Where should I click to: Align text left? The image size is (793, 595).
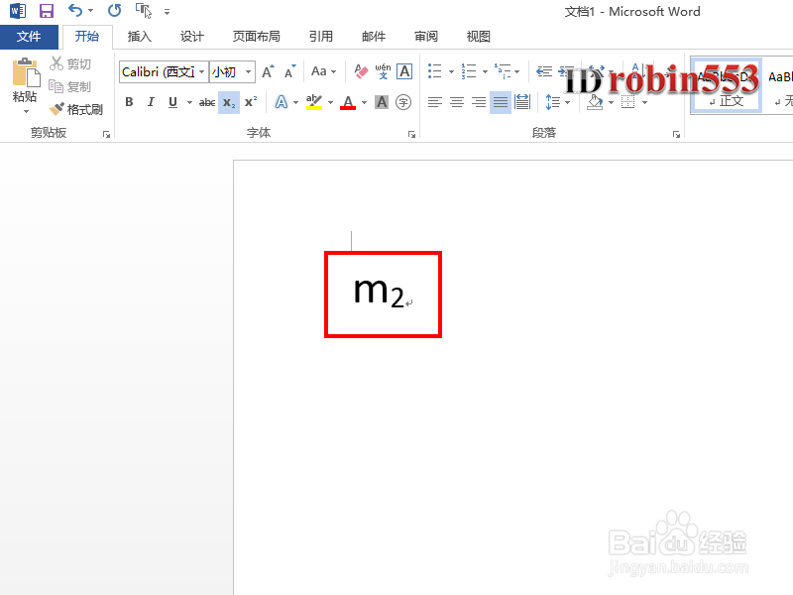tap(435, 102)
